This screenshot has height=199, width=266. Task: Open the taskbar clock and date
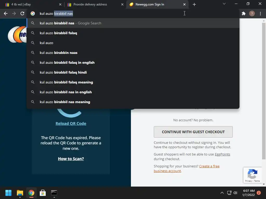pos(249,193)
